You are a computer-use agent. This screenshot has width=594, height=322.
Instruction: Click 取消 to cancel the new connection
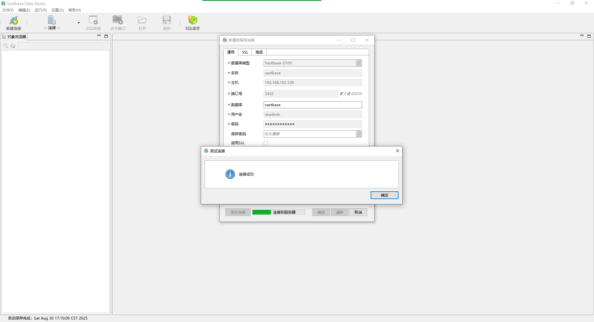(x=358, y=212)
